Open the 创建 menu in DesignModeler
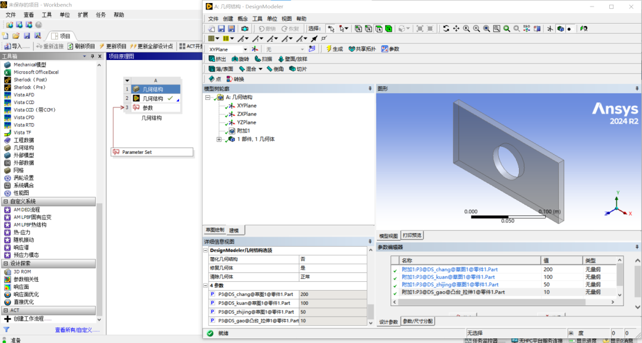 [x=228, y=19]
